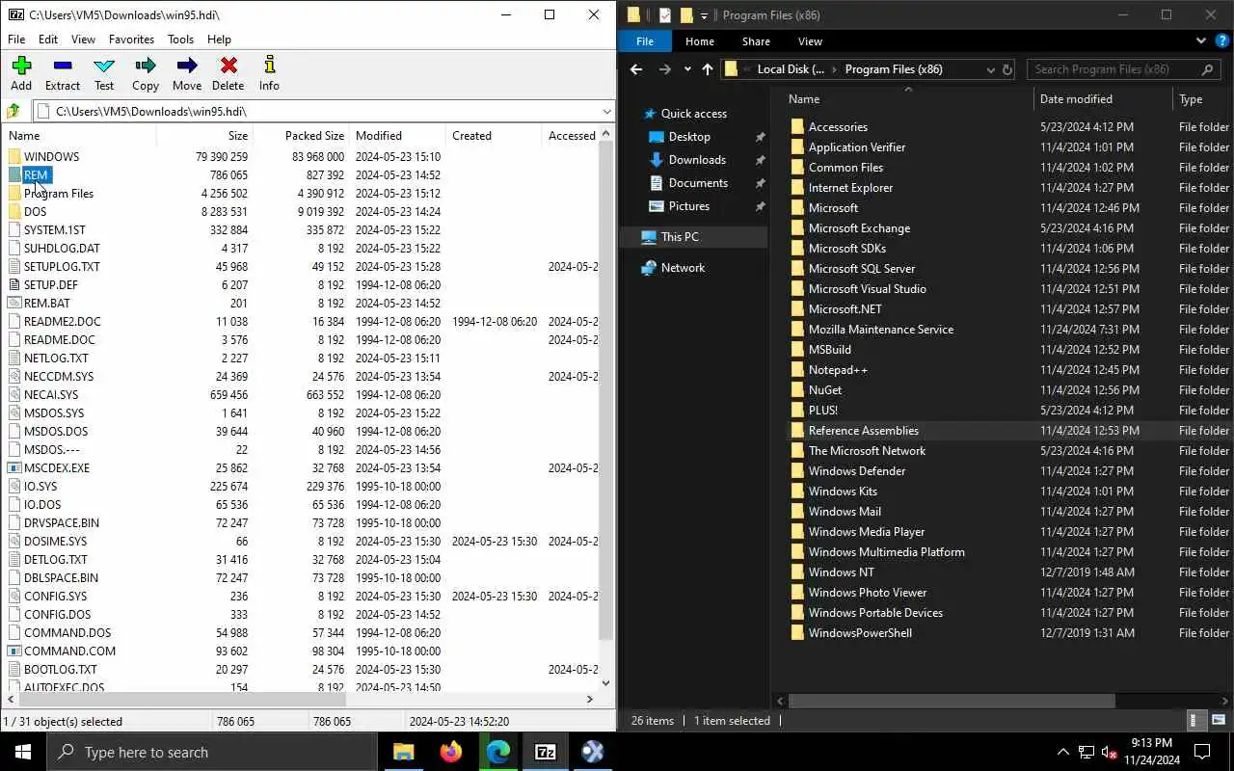Screen dimensions: 1234x771
Task: Open notification center in taskbar
Action: (x=1202, y=752)
